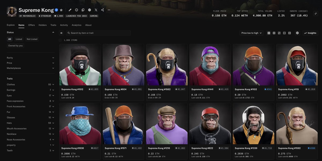
Task: Click the Top Offer 0.124 WETH stat
Action: point(240,13)
